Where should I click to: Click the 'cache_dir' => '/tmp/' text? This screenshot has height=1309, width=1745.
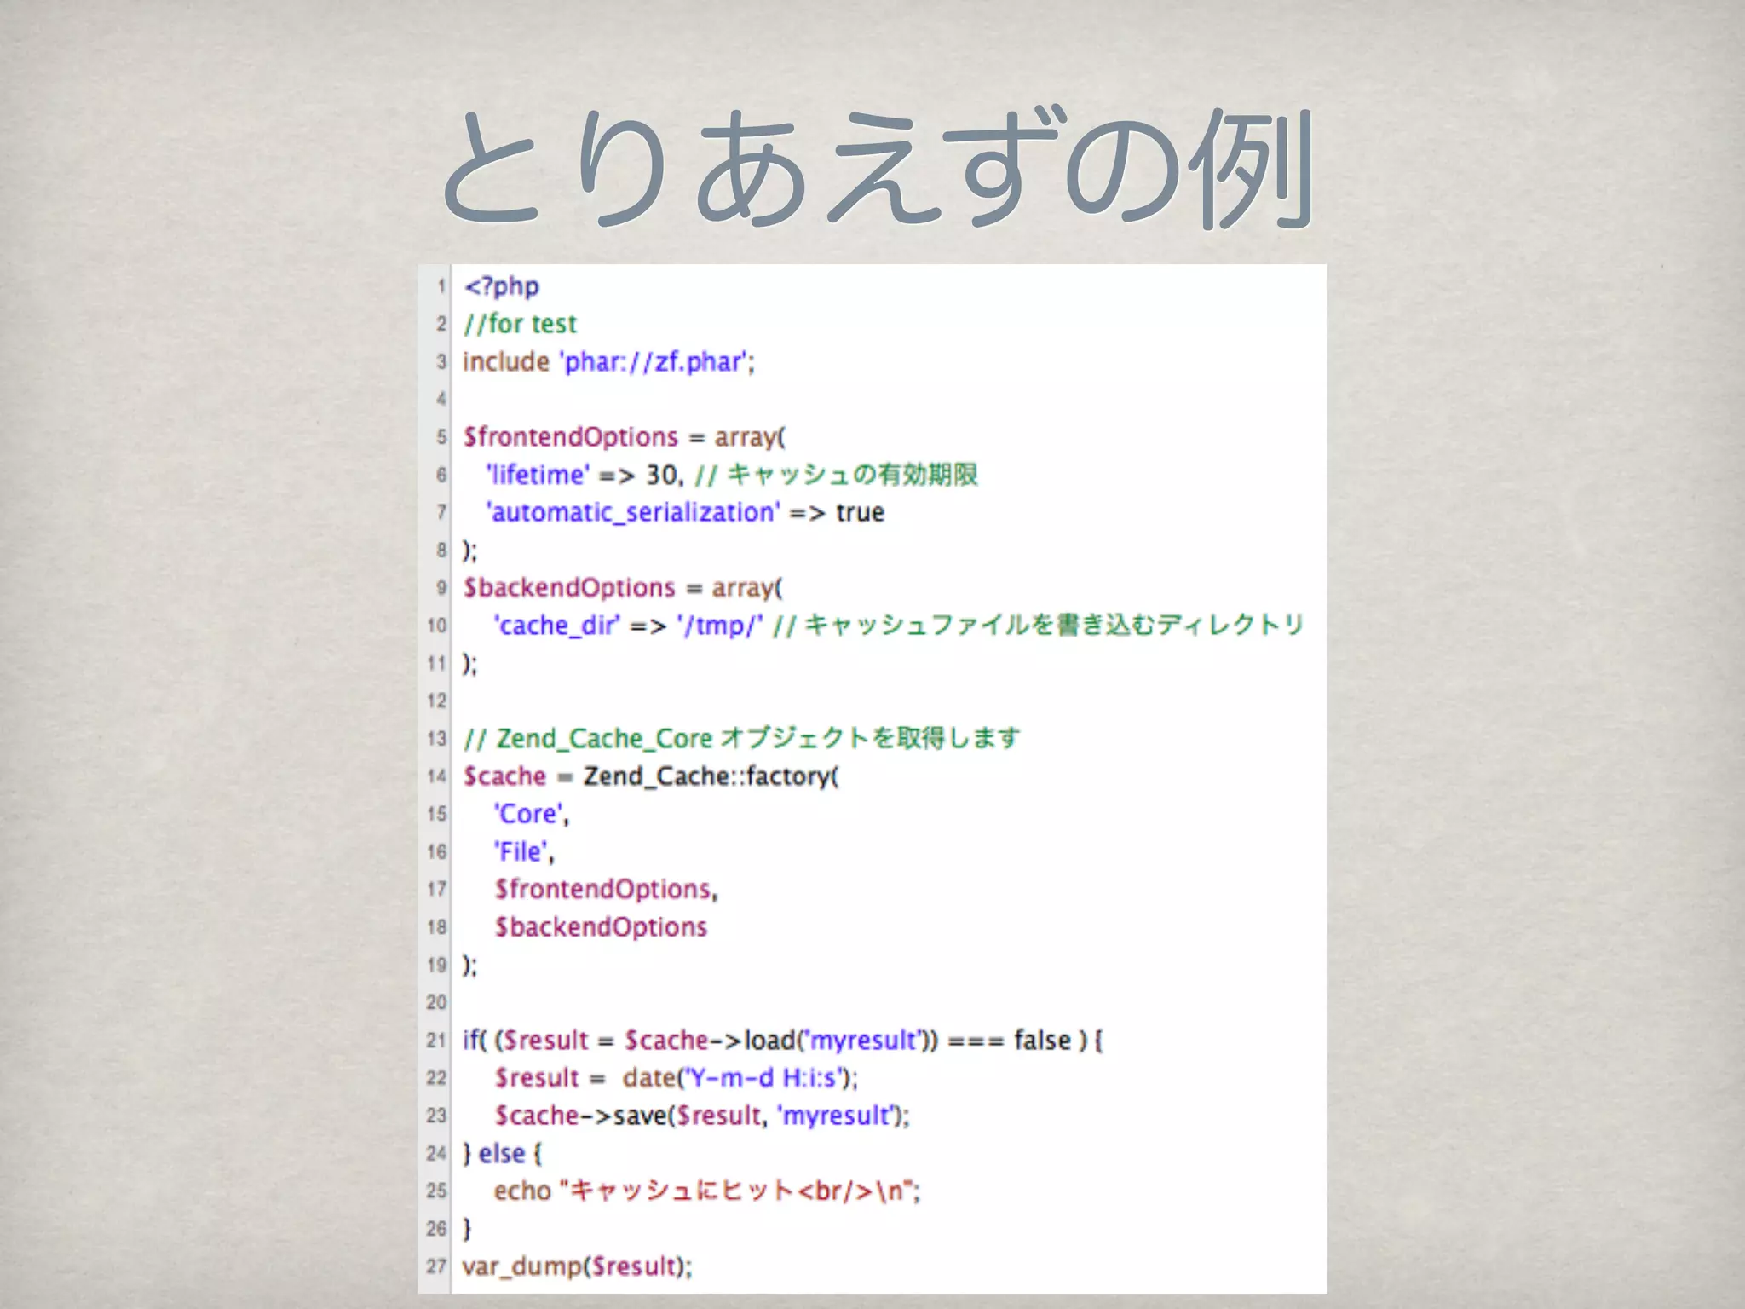click(629, 626)
